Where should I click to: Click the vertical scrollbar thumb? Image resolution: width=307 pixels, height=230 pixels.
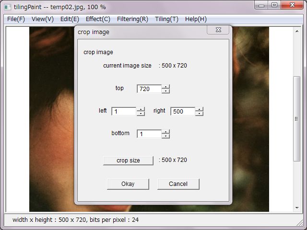click(297, 119)
